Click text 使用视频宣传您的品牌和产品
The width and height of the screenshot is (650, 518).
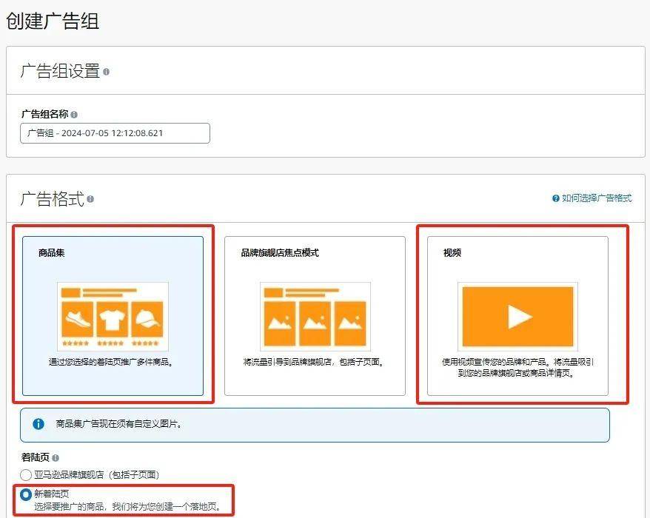[494, 362]
